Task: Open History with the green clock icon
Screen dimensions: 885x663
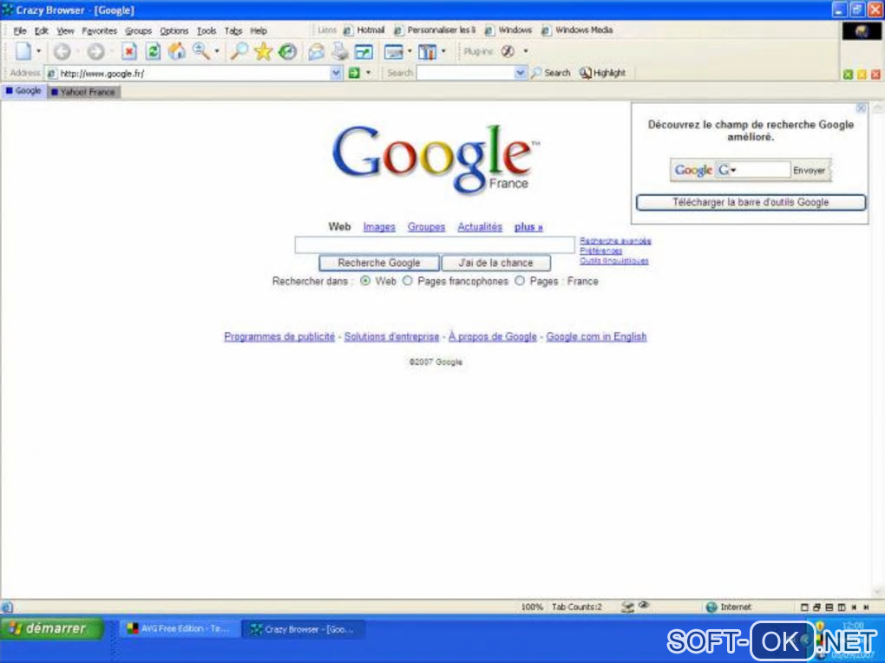Action: 287,52
